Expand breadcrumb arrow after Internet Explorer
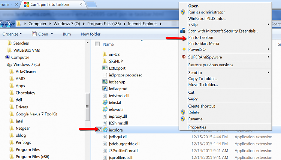Image resolution: width=281 pixels, height=160 pixels. pos(161,24)
